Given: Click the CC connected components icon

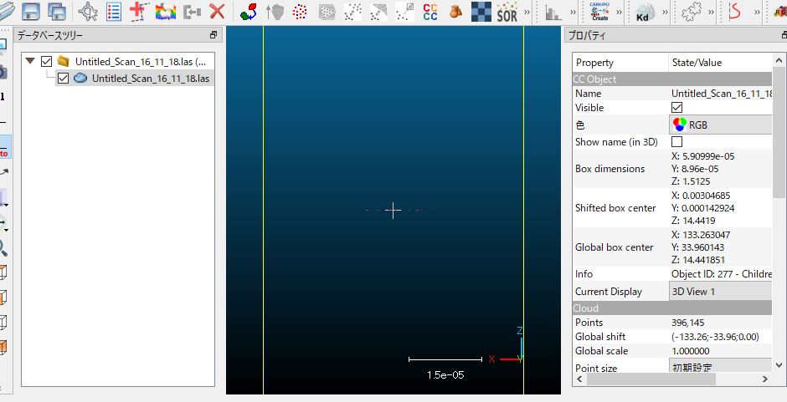Looking at the screenshot, I should coord(430,12).
